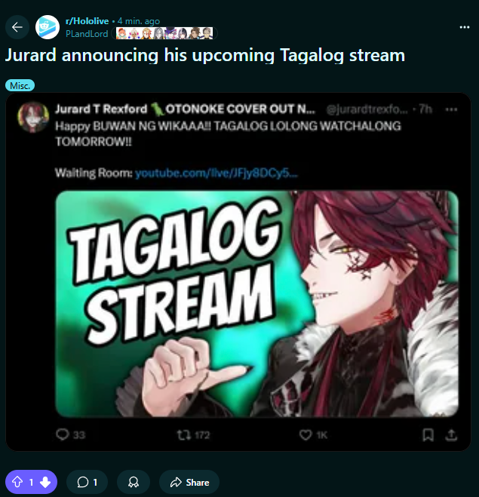This screenshot has width=479, height=497.
Task: Bookmark the tweet with the bookmark icon
Action: pos(428,435)
